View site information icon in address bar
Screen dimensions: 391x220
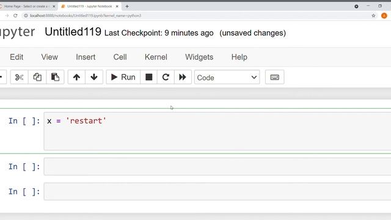click(x=26, y=15)
